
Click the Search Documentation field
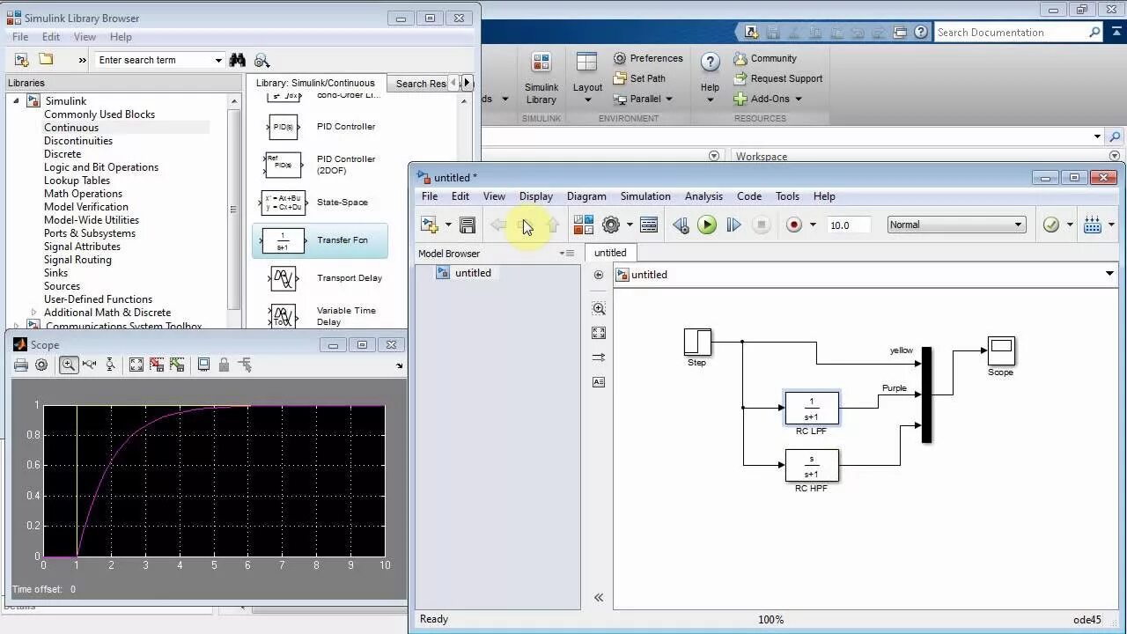1018,33
